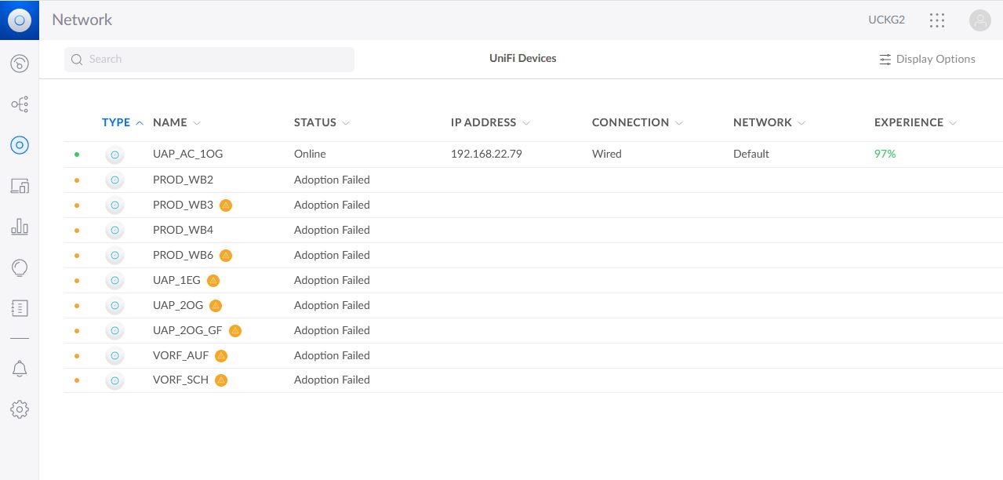Click the access point icon for UAP_AC_1OG
This screenshot has height=480, width=1003.
click(x=114, y=155)
